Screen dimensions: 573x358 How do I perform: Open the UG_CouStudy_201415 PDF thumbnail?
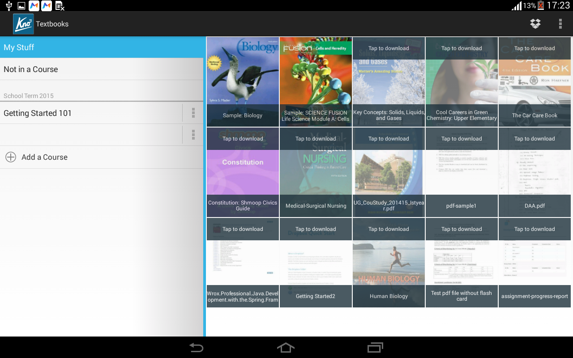click(389, 172)
